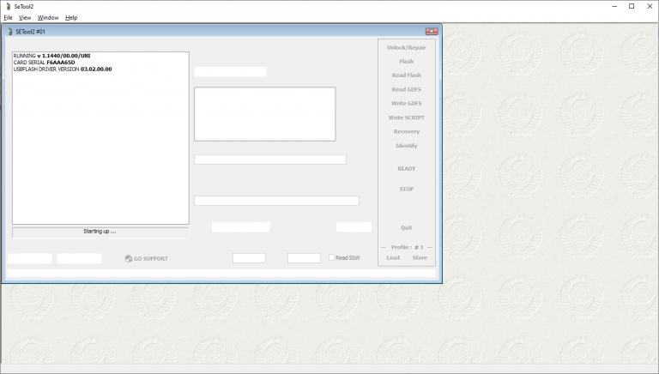Click the RUNNING v 1.1440 log line

[51, 56]
